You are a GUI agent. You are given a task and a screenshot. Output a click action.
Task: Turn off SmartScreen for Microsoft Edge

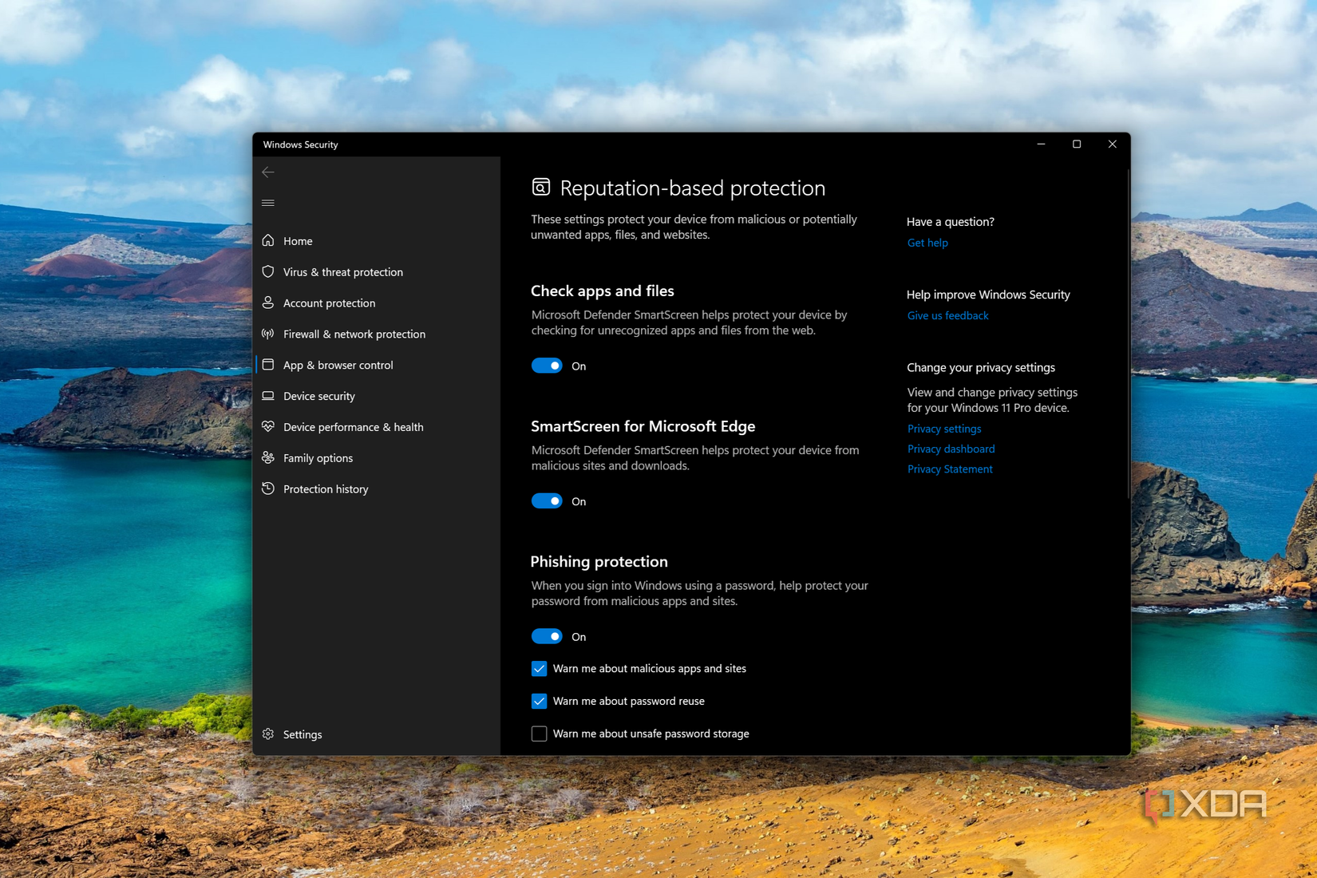tap(547, 500)
